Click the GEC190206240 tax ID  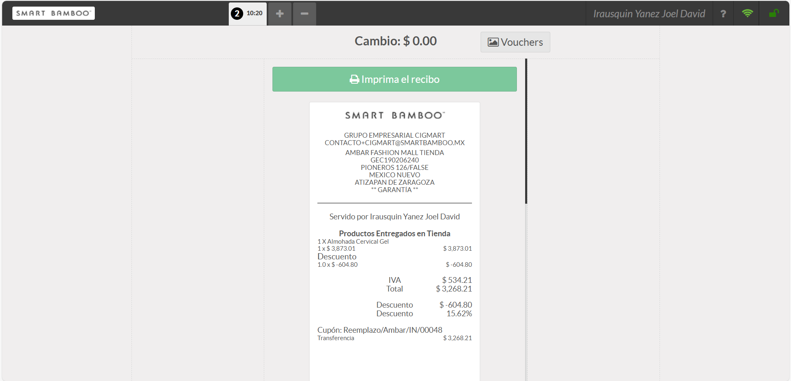coord(394,160)
